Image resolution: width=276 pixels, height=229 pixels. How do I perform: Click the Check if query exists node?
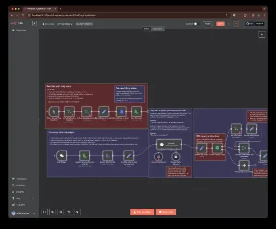tap(217, 148)
